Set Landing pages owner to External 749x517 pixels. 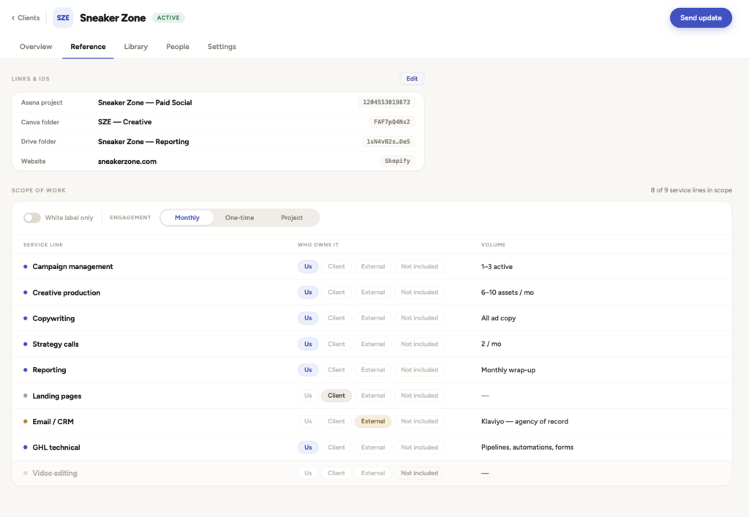(x=372, y=396)
